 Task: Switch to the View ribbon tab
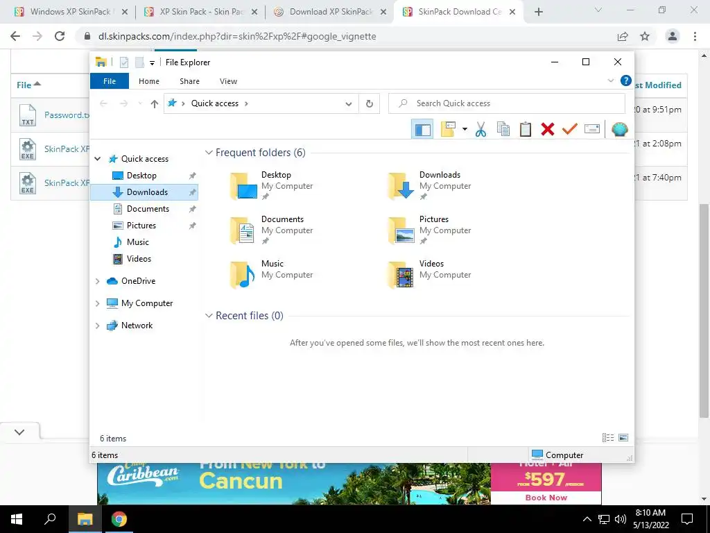(228, 81)
